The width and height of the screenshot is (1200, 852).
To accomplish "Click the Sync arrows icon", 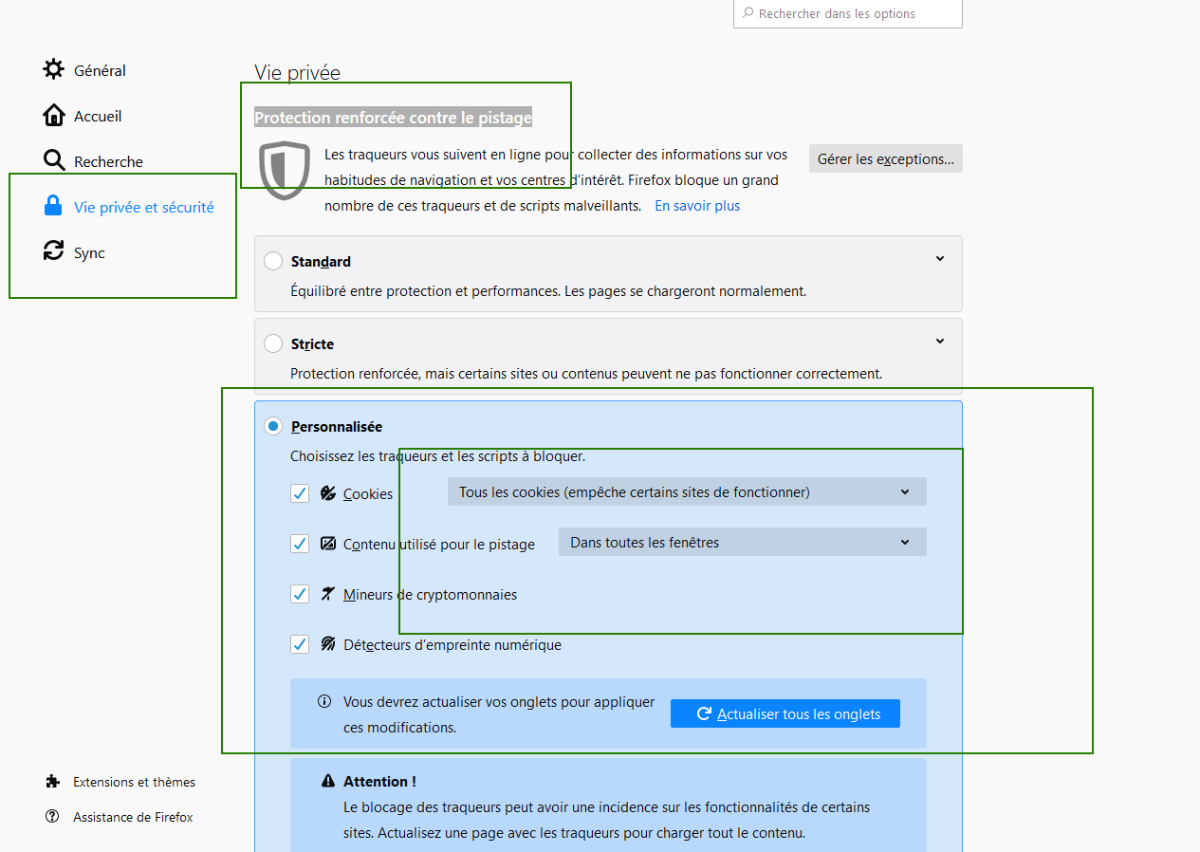I will click(x=54, y=251).
